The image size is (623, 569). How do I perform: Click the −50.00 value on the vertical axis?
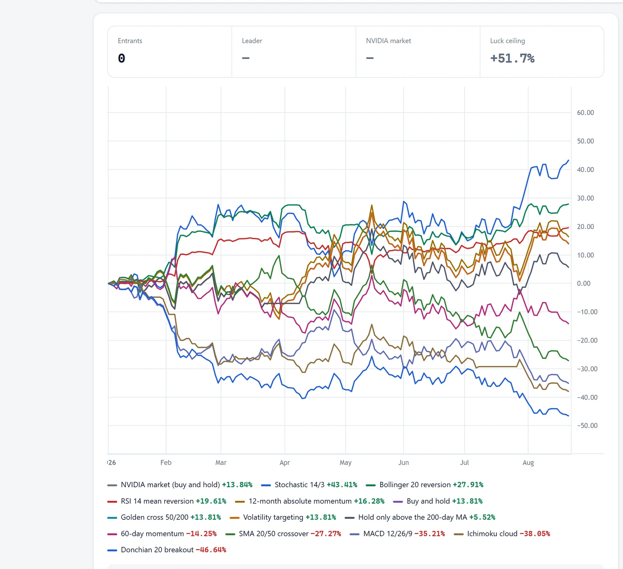(587, 426)
